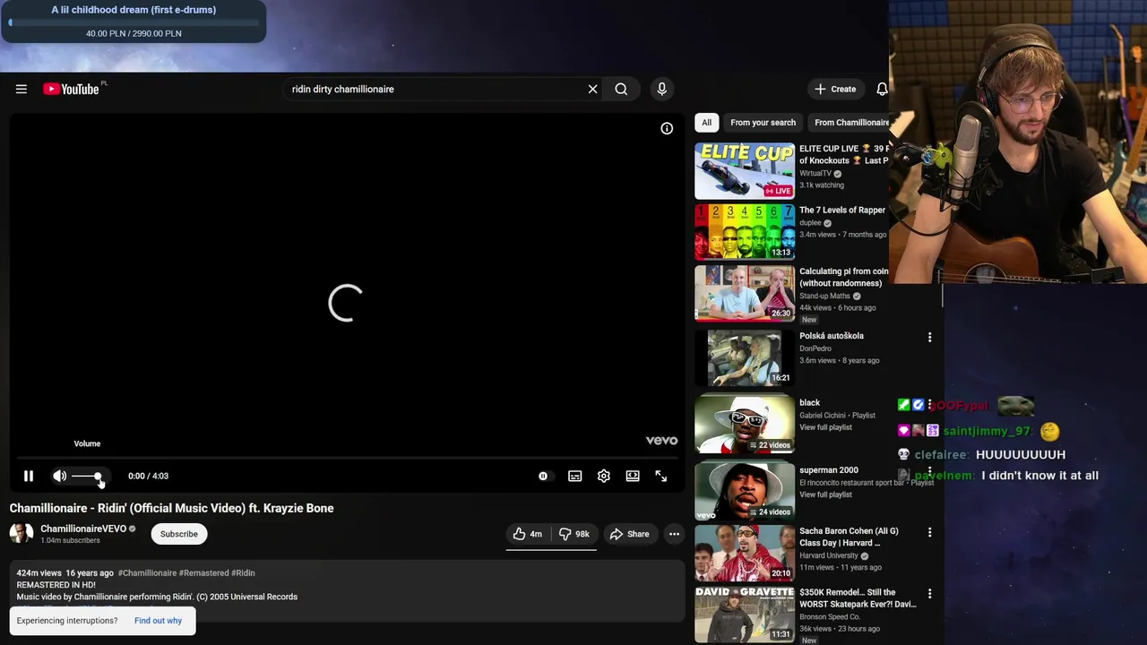
Task: Click Find out why link
Action: pyautogui.click(x=158, y=621)
